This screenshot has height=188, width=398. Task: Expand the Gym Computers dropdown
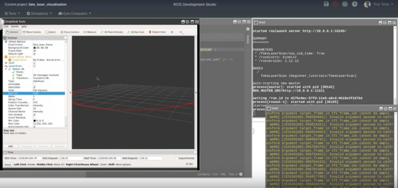tap(75, 13)
